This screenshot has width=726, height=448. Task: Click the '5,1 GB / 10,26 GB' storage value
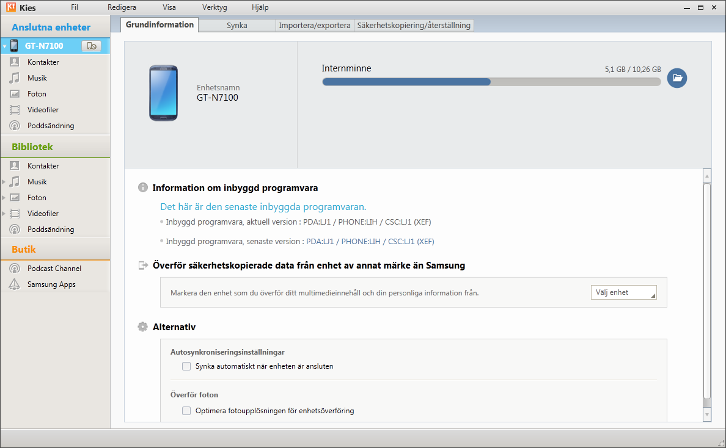click(633, 70)
